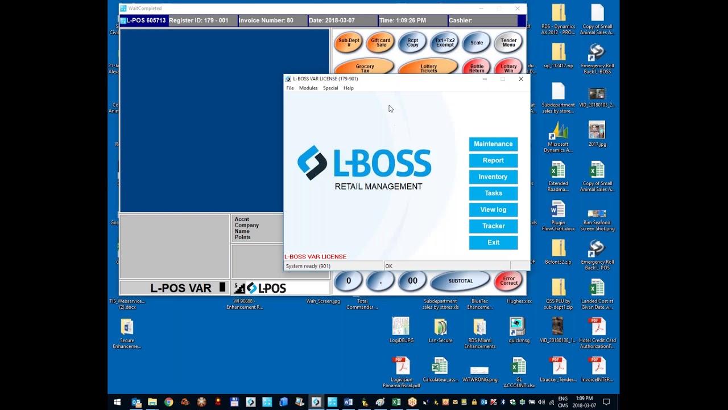Screen dimensions: 728x410
Task: Select Extended Roadmap Excel file on desktop
Action: coord(558,177)
